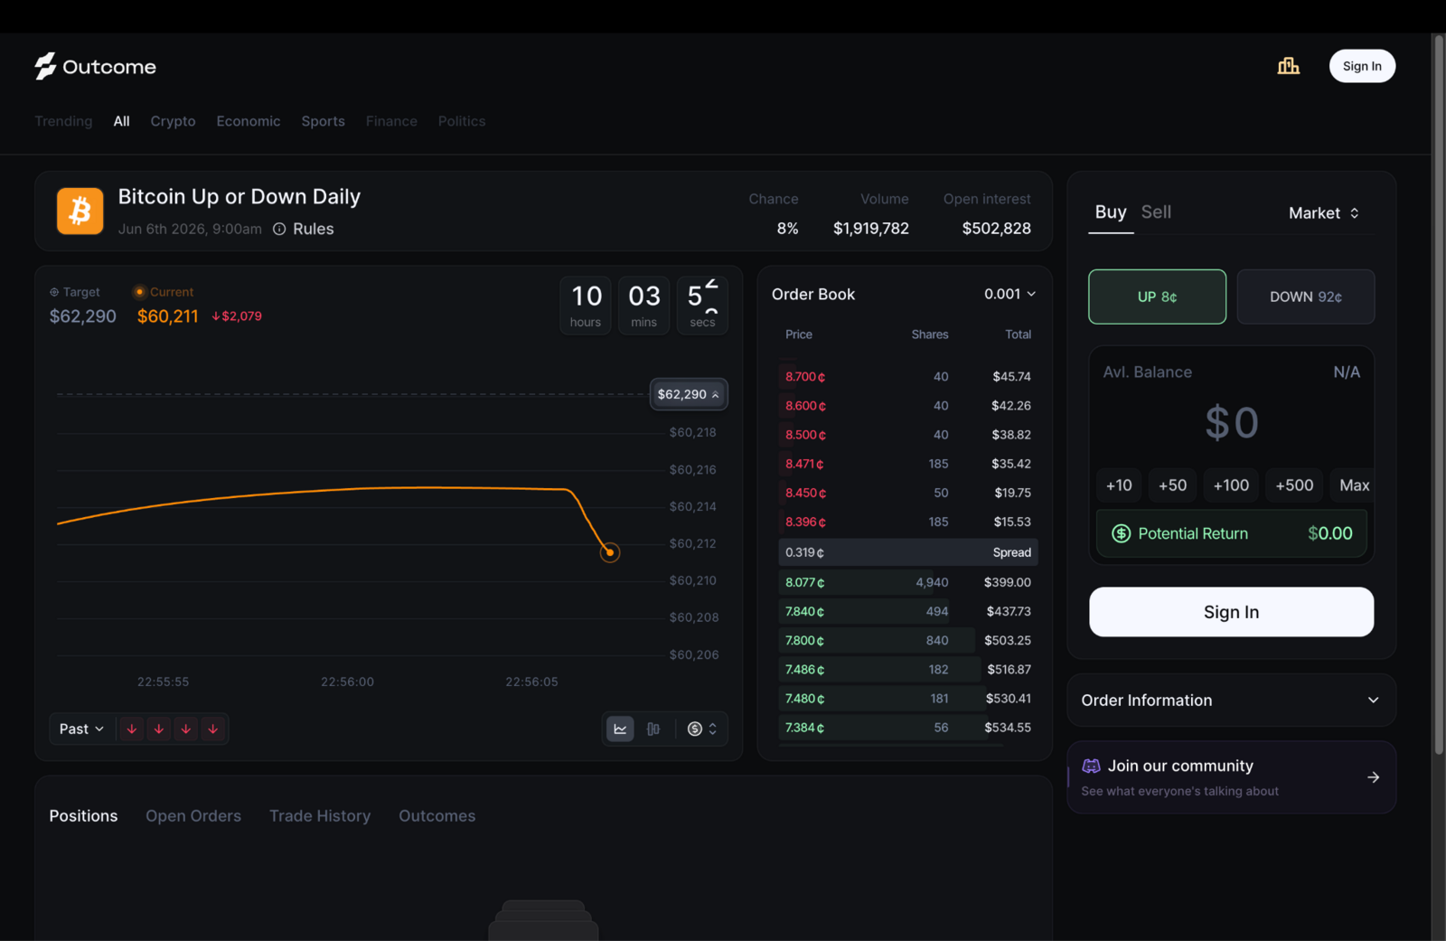Add +500 to the amount
Screen dimensions: 1446x941
(x=1294, y=485)
